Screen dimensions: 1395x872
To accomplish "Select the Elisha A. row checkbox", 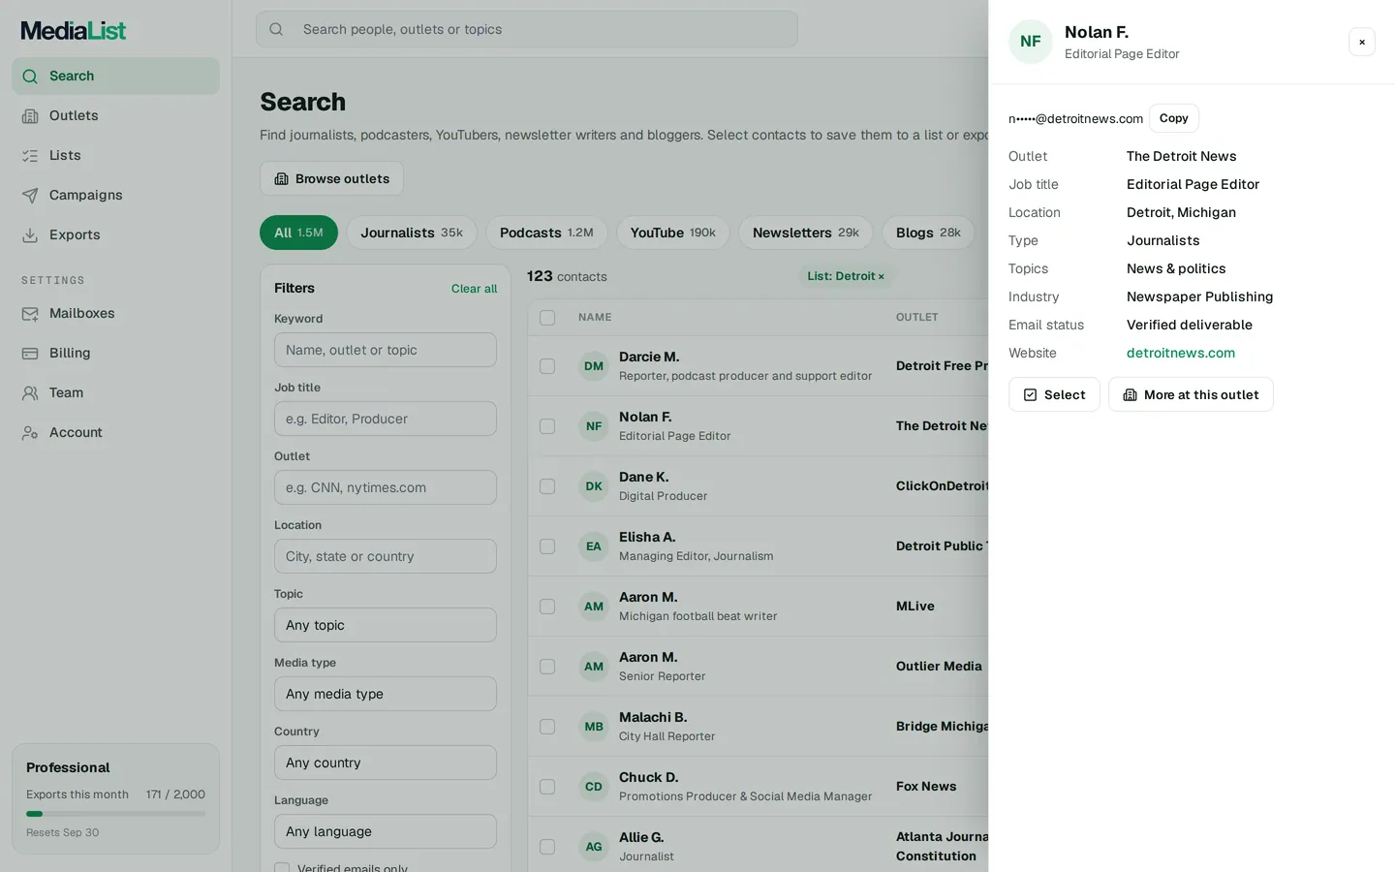I will (547, 546).
